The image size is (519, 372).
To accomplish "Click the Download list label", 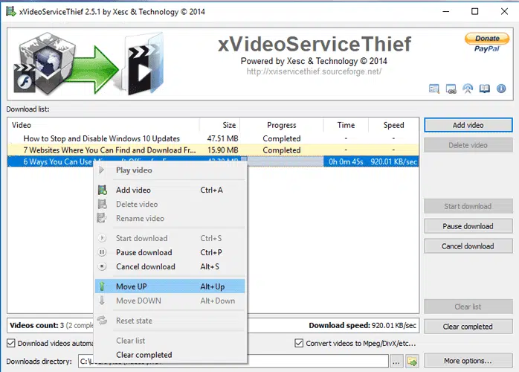I will tap(28, 109).
